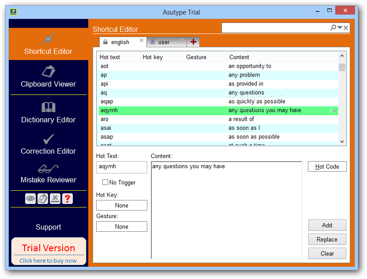Click the Add button
The height and width of the screenshot is (279, 367).
point(327,225)
